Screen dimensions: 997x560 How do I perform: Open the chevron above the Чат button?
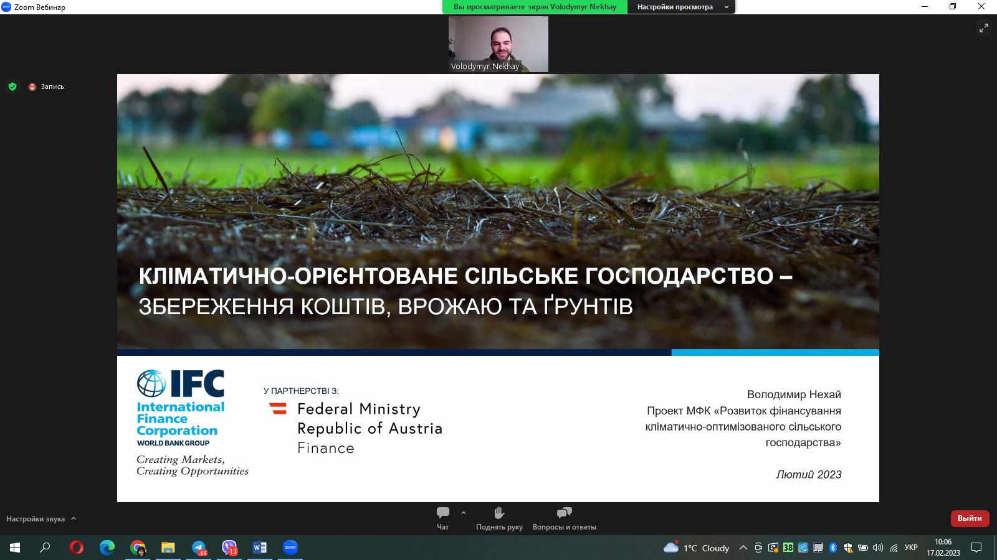[462, 513]
